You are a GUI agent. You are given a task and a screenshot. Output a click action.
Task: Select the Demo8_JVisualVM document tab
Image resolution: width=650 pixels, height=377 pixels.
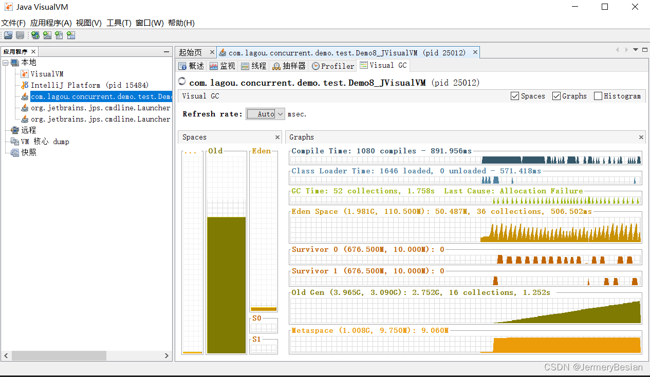click(x=347, y=52)
